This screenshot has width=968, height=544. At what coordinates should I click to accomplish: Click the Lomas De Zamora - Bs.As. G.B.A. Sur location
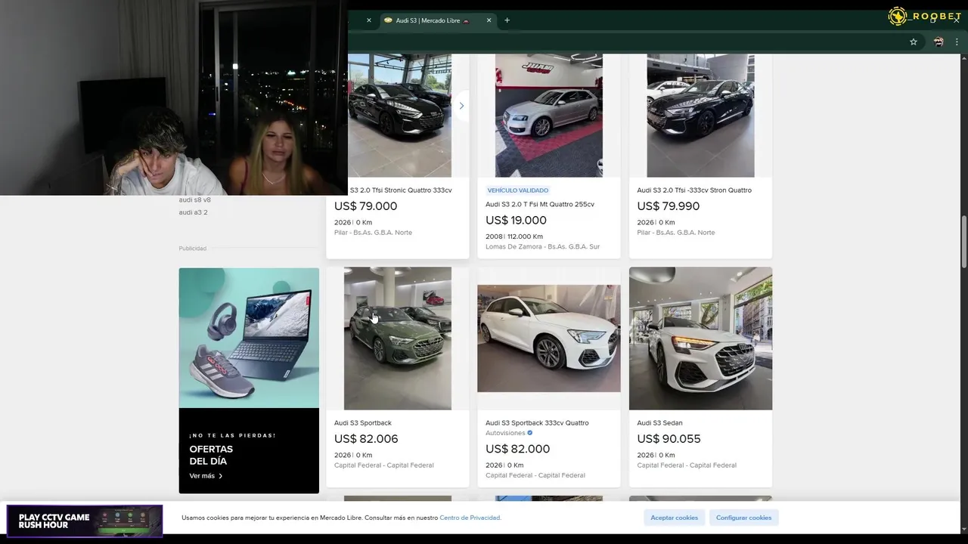[x=542, y=247]
